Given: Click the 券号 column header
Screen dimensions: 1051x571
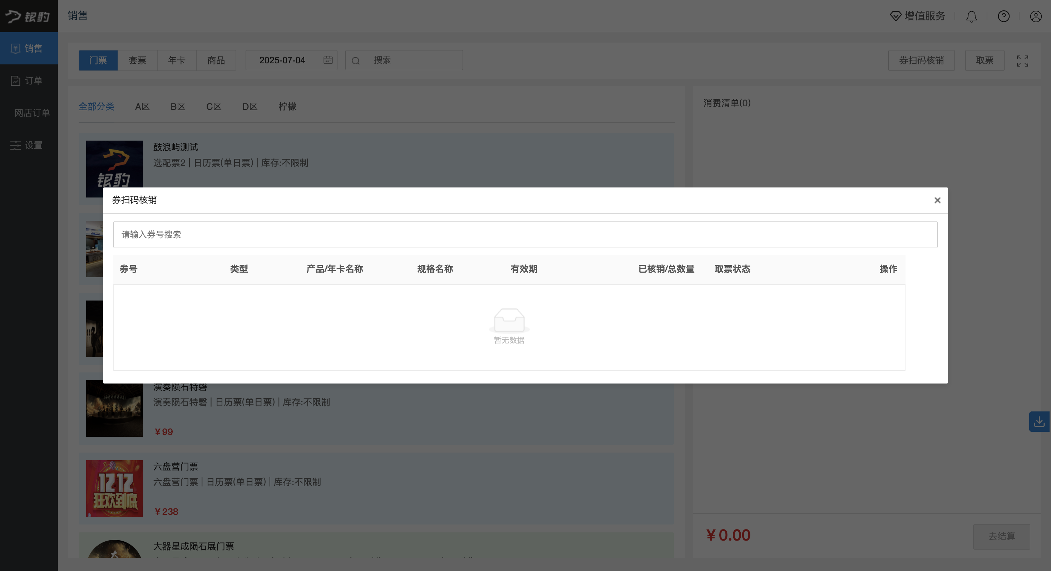Looking at the screenshot, I should click(129, 269).
